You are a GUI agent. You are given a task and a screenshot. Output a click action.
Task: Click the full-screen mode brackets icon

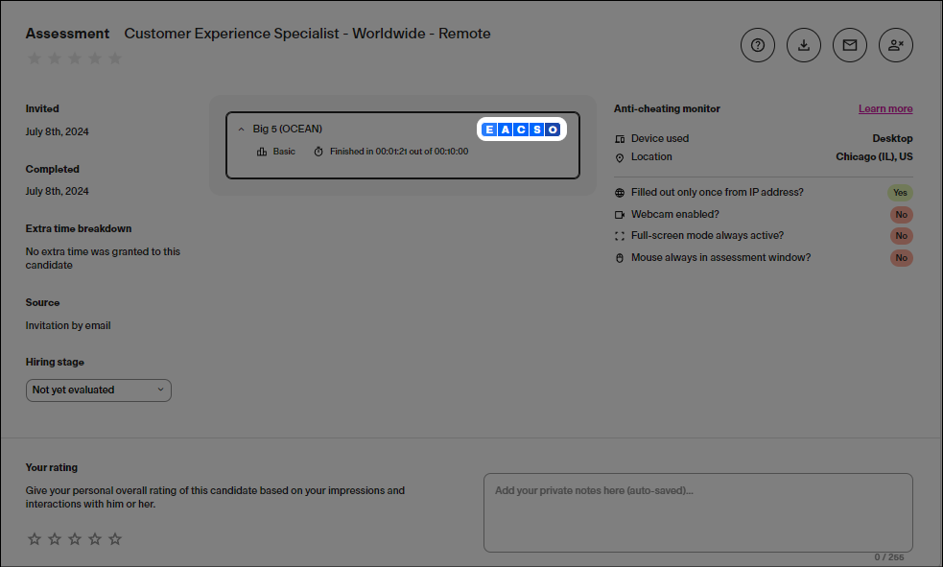(620, 236)
